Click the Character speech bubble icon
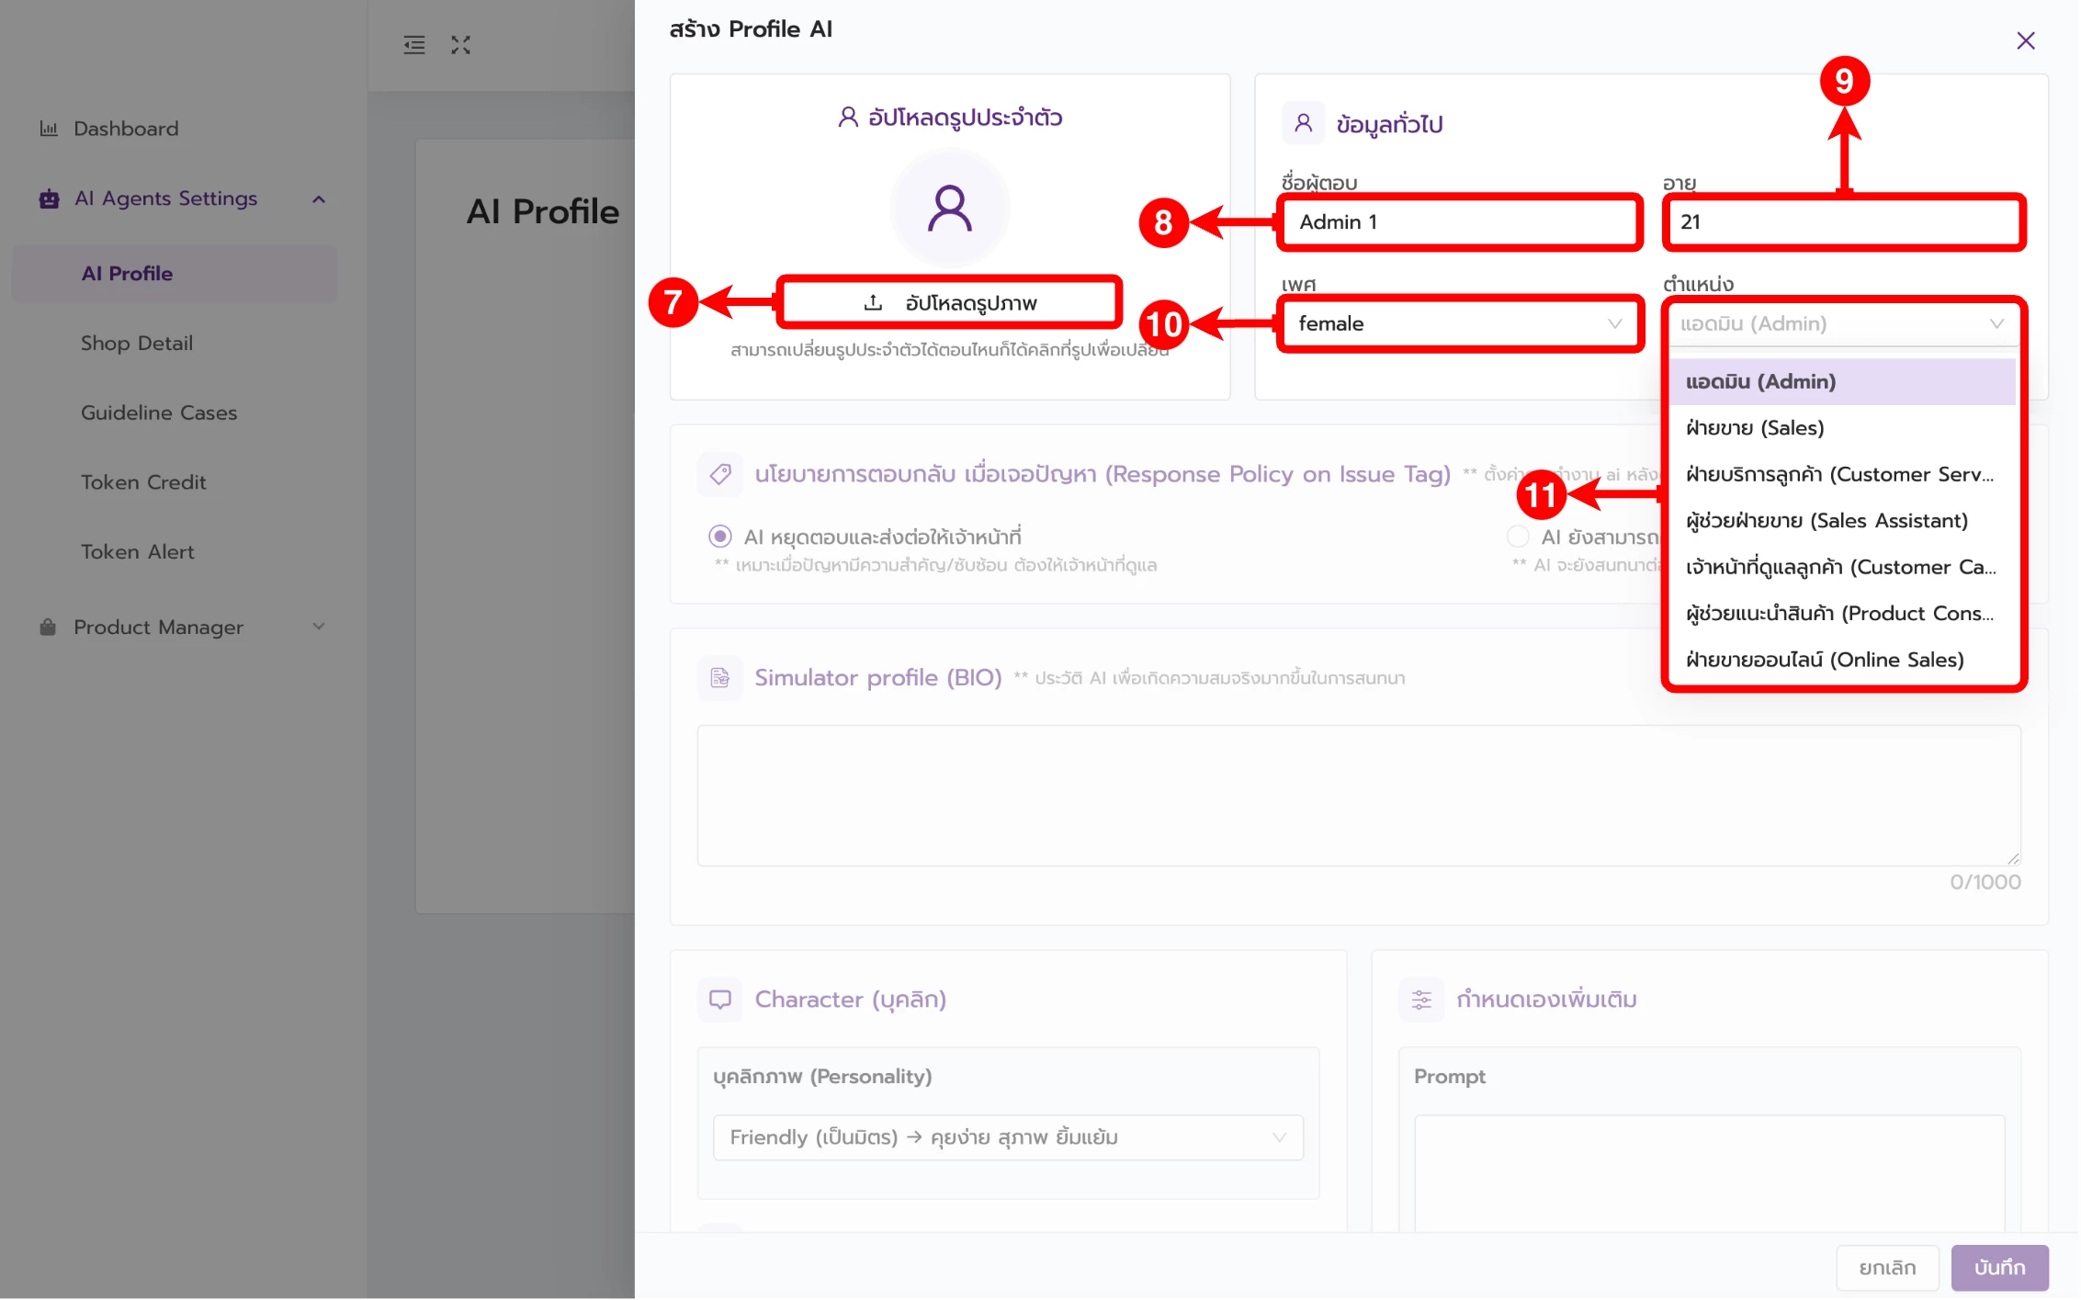The width and height of the screenshot is (2081, 1300). (x=720, y=1000)
